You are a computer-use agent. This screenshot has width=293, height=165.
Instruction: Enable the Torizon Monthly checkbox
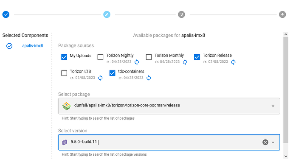click(149, 57)
